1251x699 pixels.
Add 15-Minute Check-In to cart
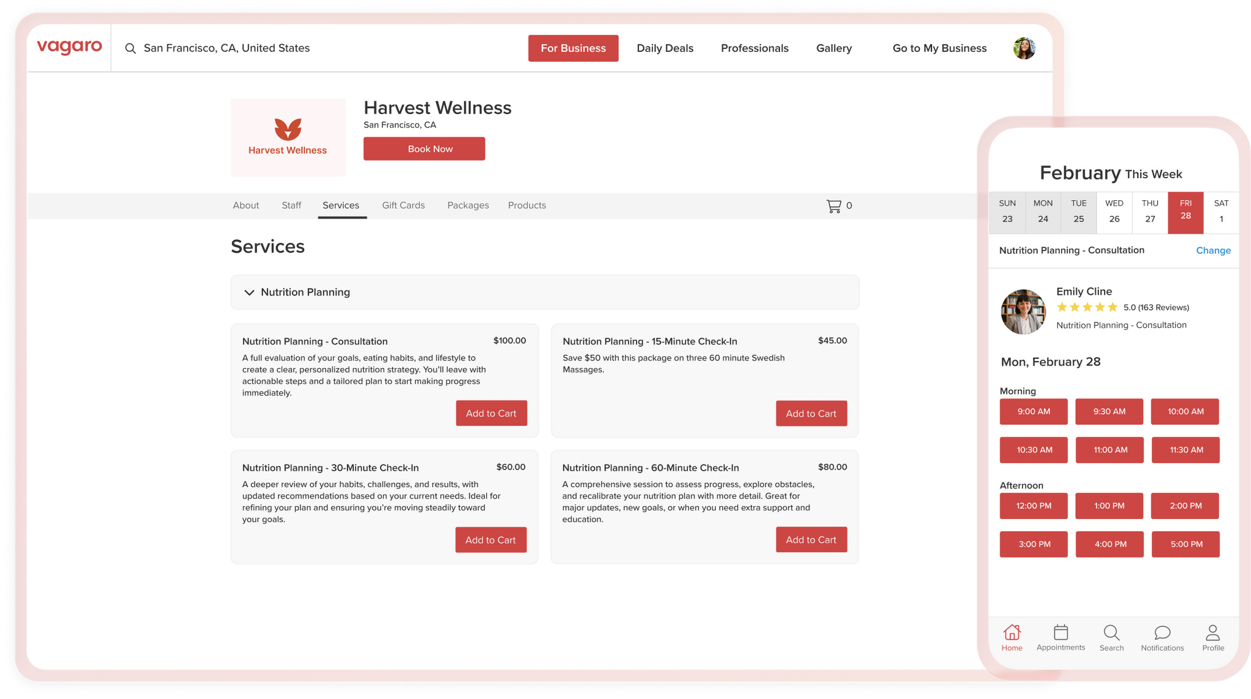811,413
